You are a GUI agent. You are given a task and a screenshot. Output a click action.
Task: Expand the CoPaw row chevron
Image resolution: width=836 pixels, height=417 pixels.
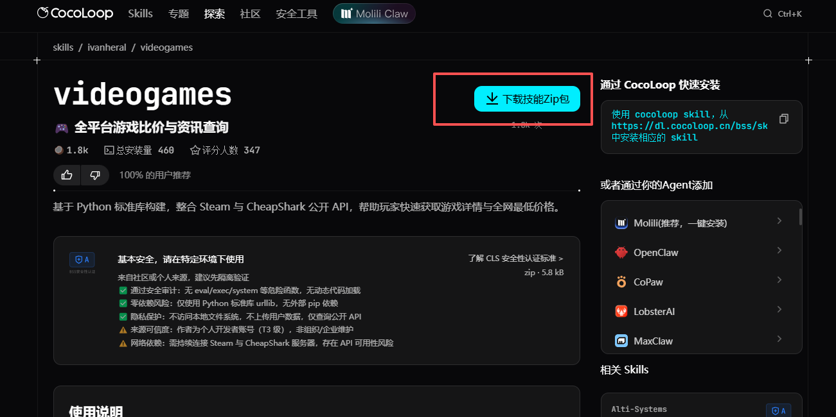779,280
